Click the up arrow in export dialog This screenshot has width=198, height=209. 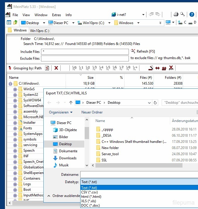tap(71, 103)
